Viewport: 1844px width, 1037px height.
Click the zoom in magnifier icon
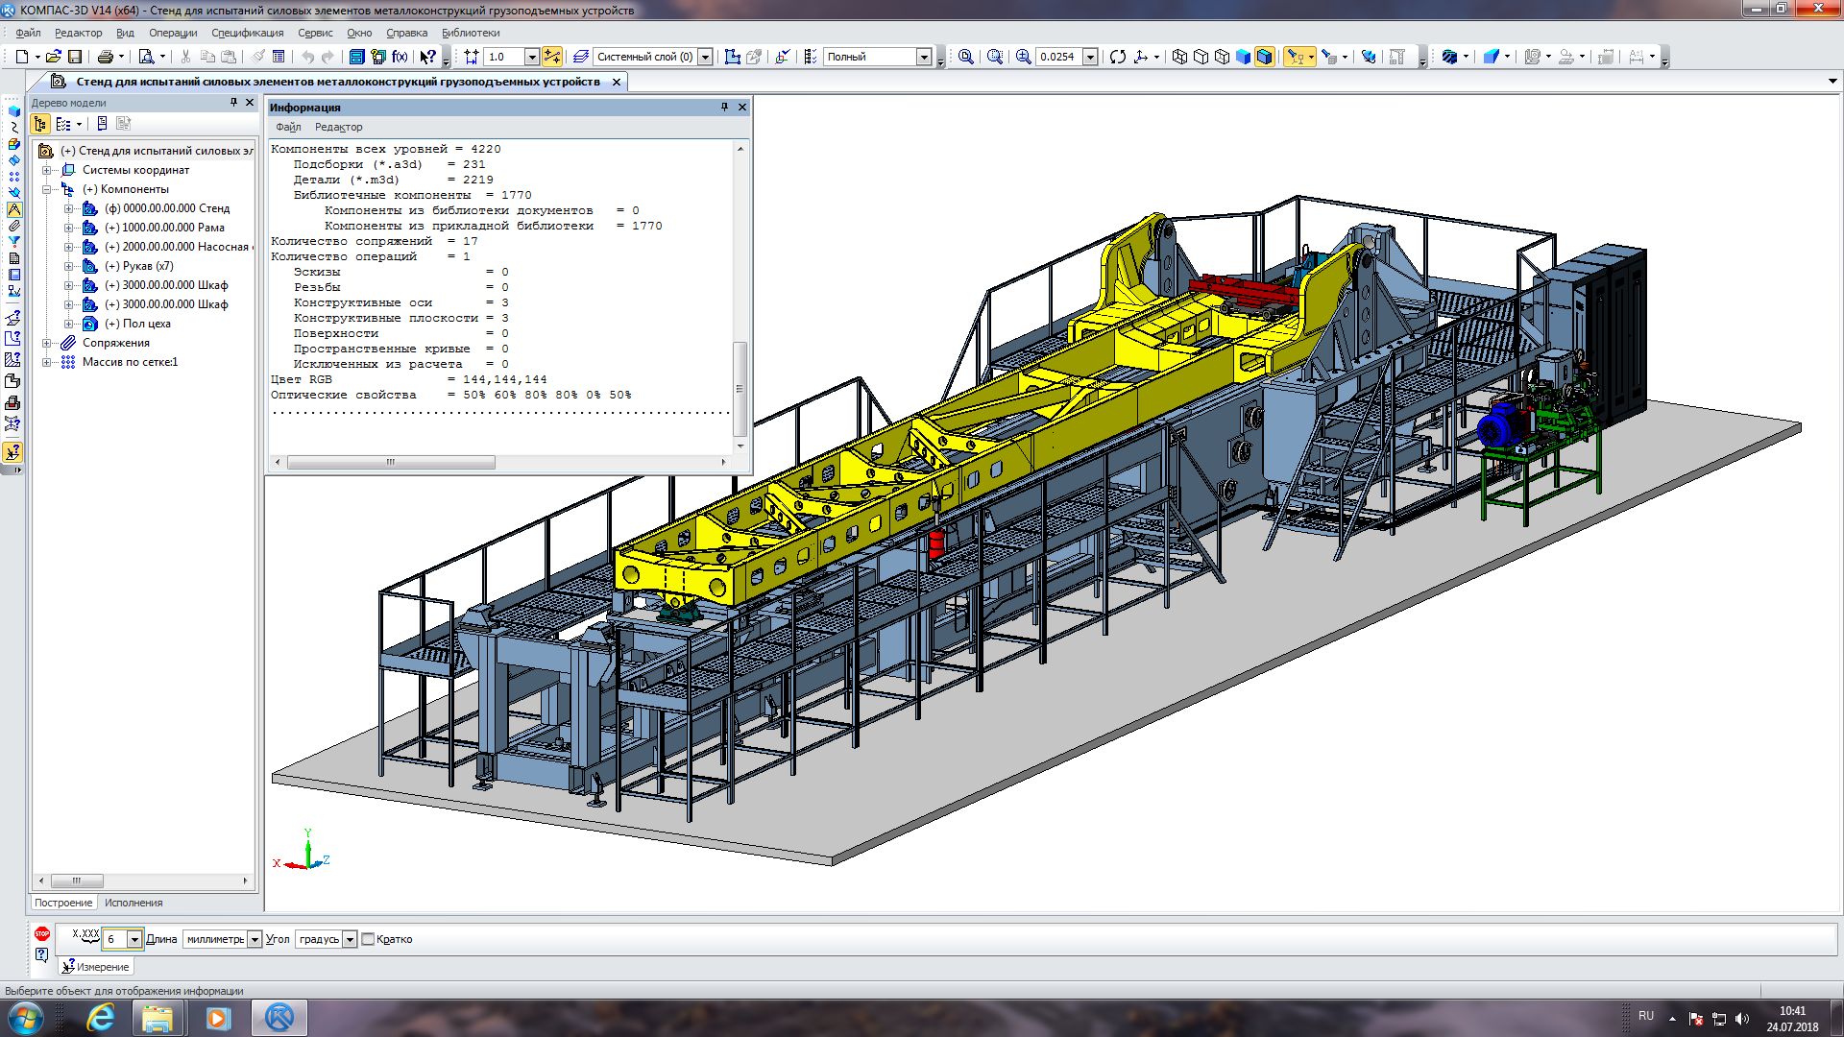click(1024, 57)
